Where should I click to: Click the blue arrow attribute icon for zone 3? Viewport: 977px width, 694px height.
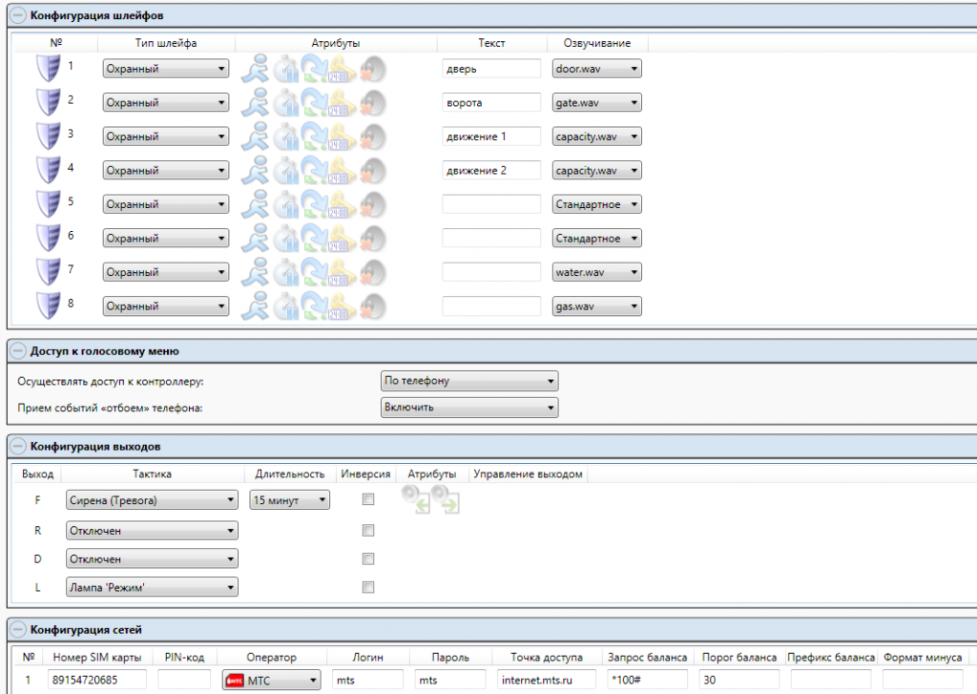314,137
